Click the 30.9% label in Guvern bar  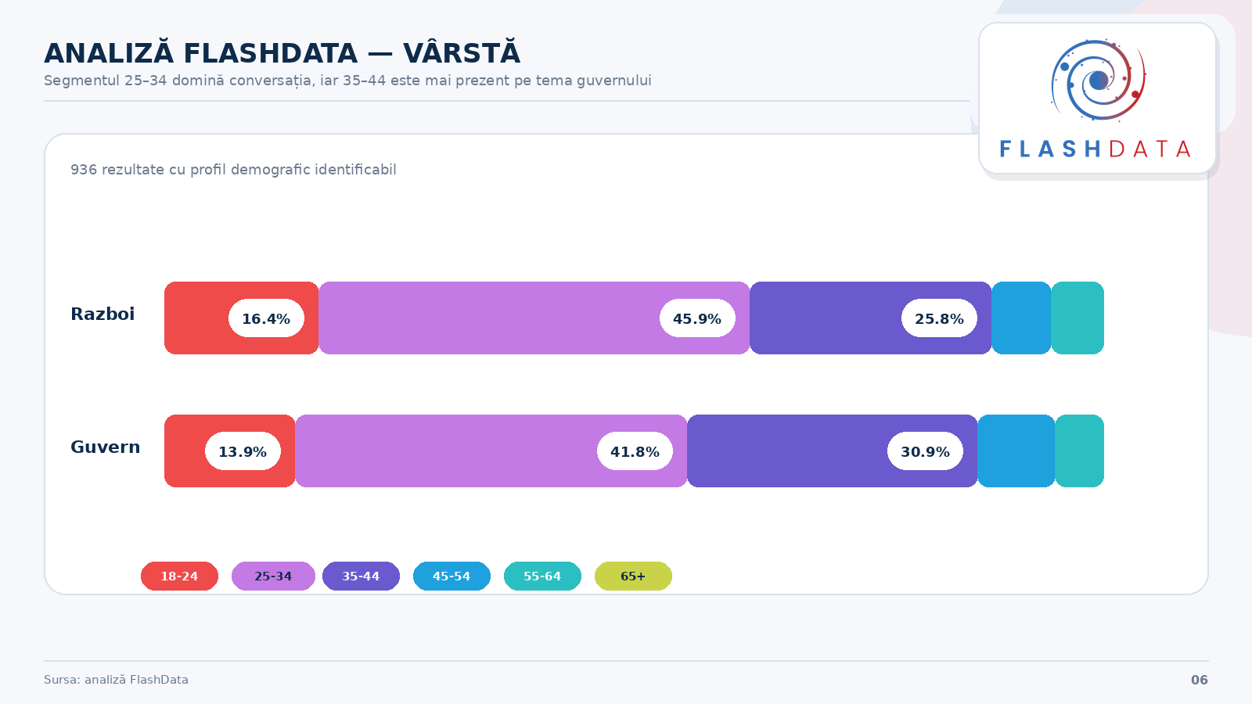pyautogui.click(x=925, y=451)
